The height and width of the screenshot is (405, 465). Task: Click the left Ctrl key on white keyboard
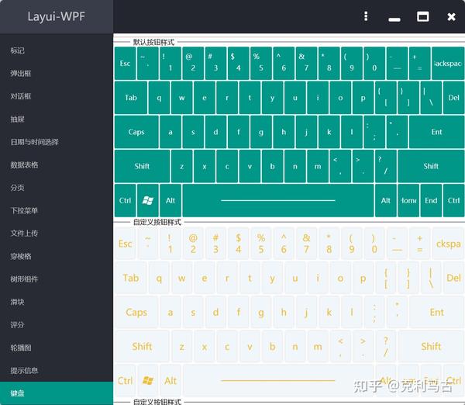pos(125,381)
